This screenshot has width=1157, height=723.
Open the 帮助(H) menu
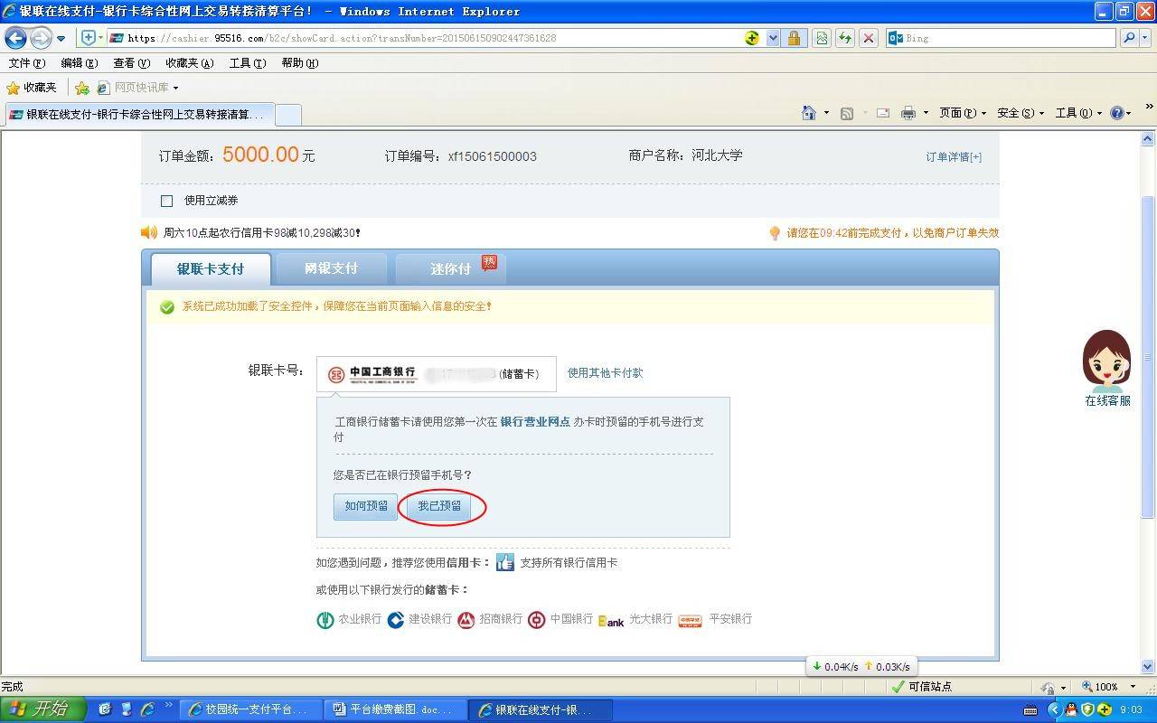coord(299,63)
